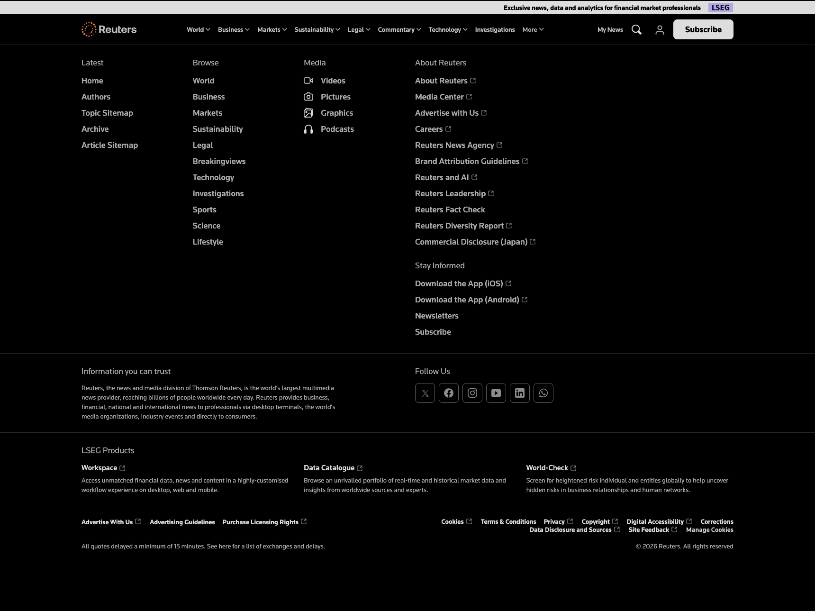Viewport: 815px width, 611px height.
Task: Open Advertising Guidelines footer link
Action: (x=182, y=522)
